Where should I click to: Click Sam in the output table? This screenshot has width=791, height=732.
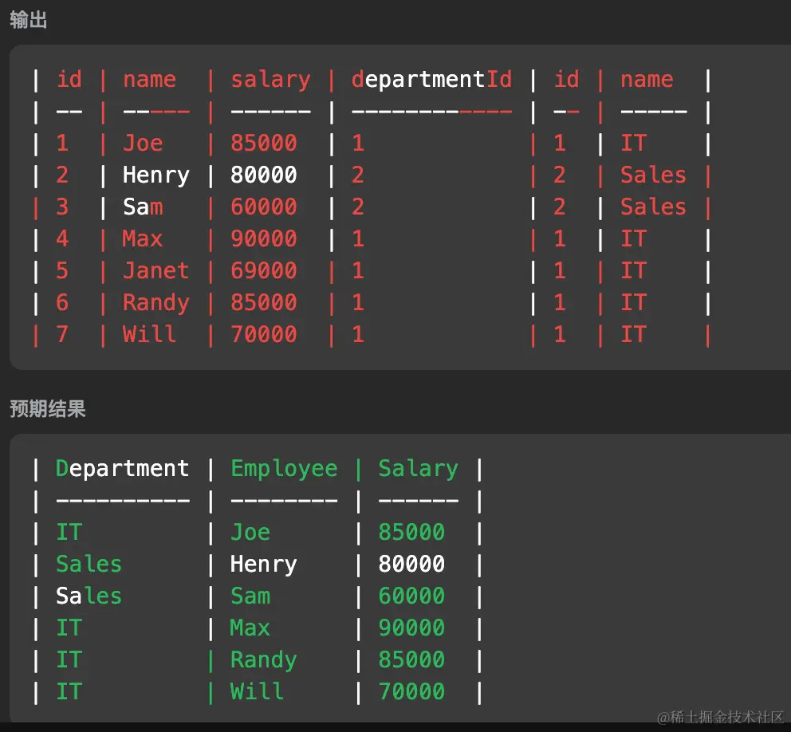[143, 207]
